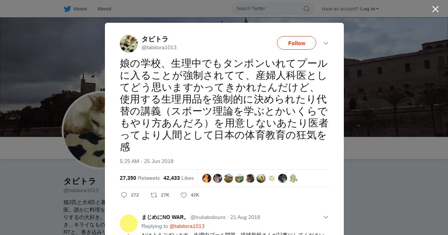Follow the @tabitora1013 account
Viewport: 448px width, 235px height.
point(296,43)
